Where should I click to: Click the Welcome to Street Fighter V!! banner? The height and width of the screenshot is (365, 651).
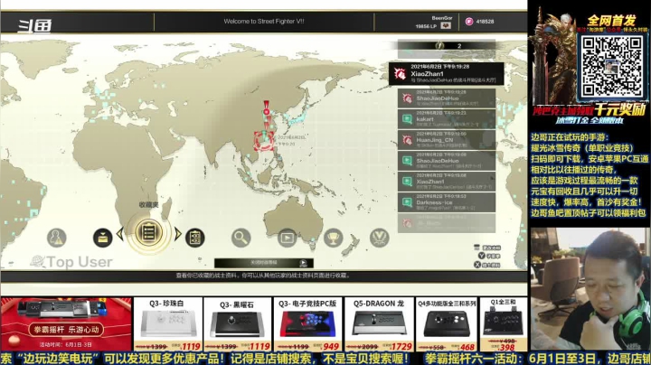(264, 21)
